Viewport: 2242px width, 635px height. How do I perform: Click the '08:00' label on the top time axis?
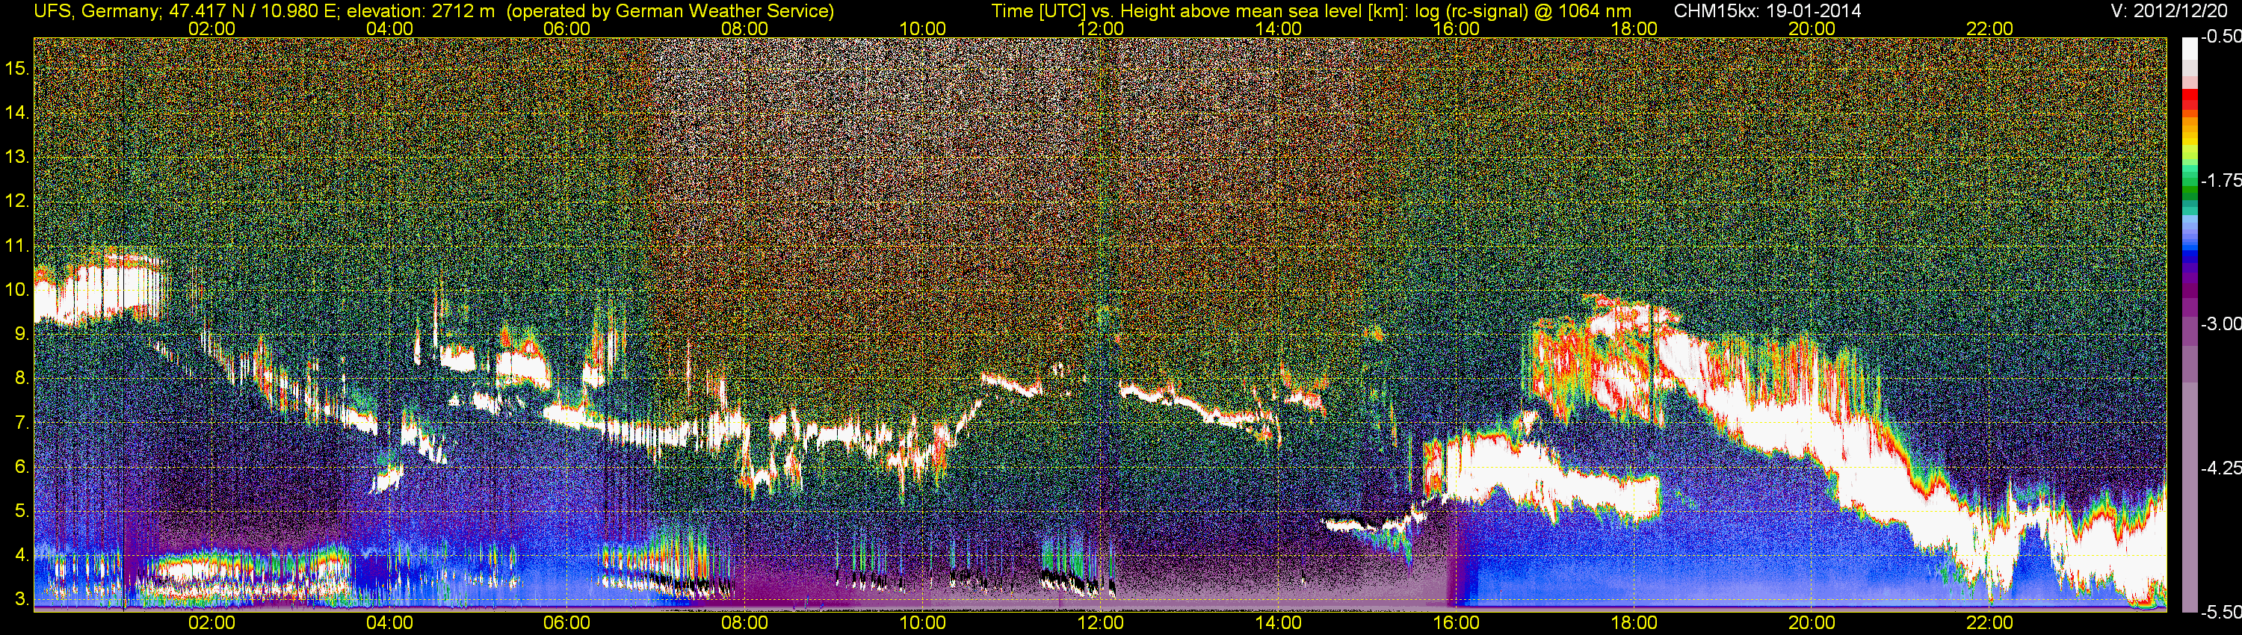tap(745, 28)
